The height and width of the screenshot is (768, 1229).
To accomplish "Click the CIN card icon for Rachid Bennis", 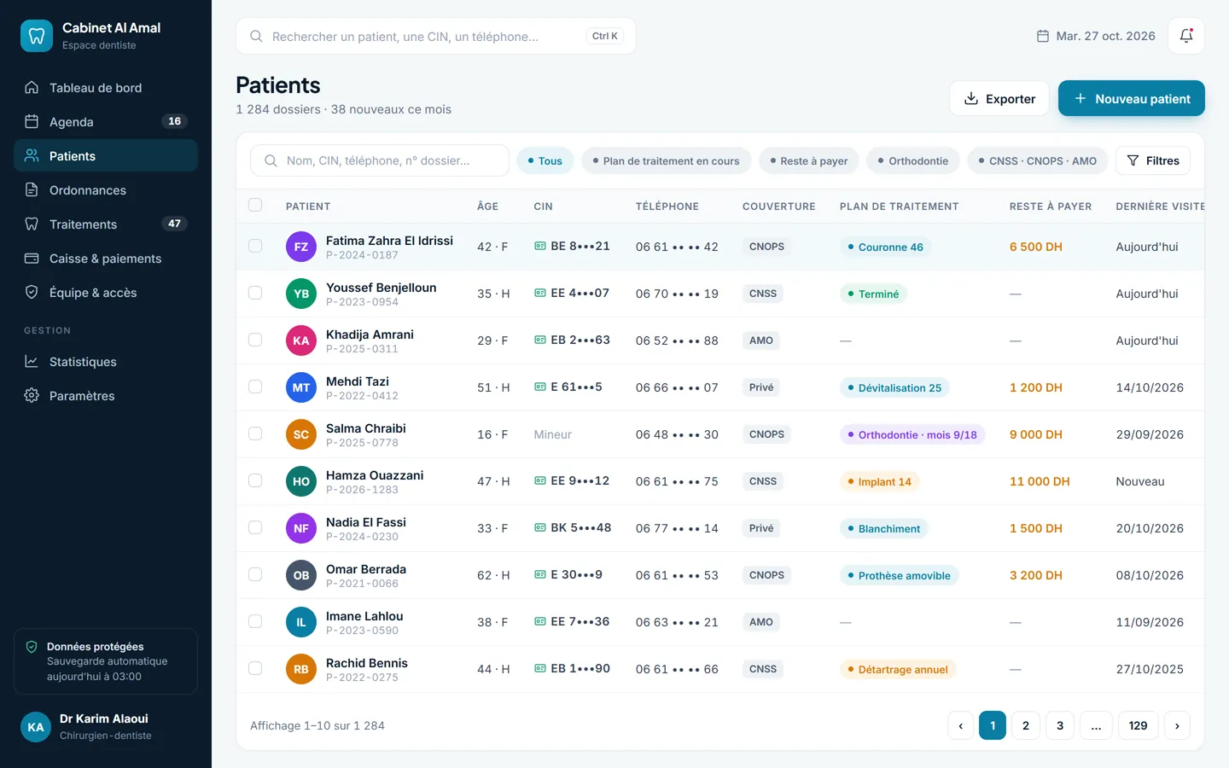I will pos(540,668).
